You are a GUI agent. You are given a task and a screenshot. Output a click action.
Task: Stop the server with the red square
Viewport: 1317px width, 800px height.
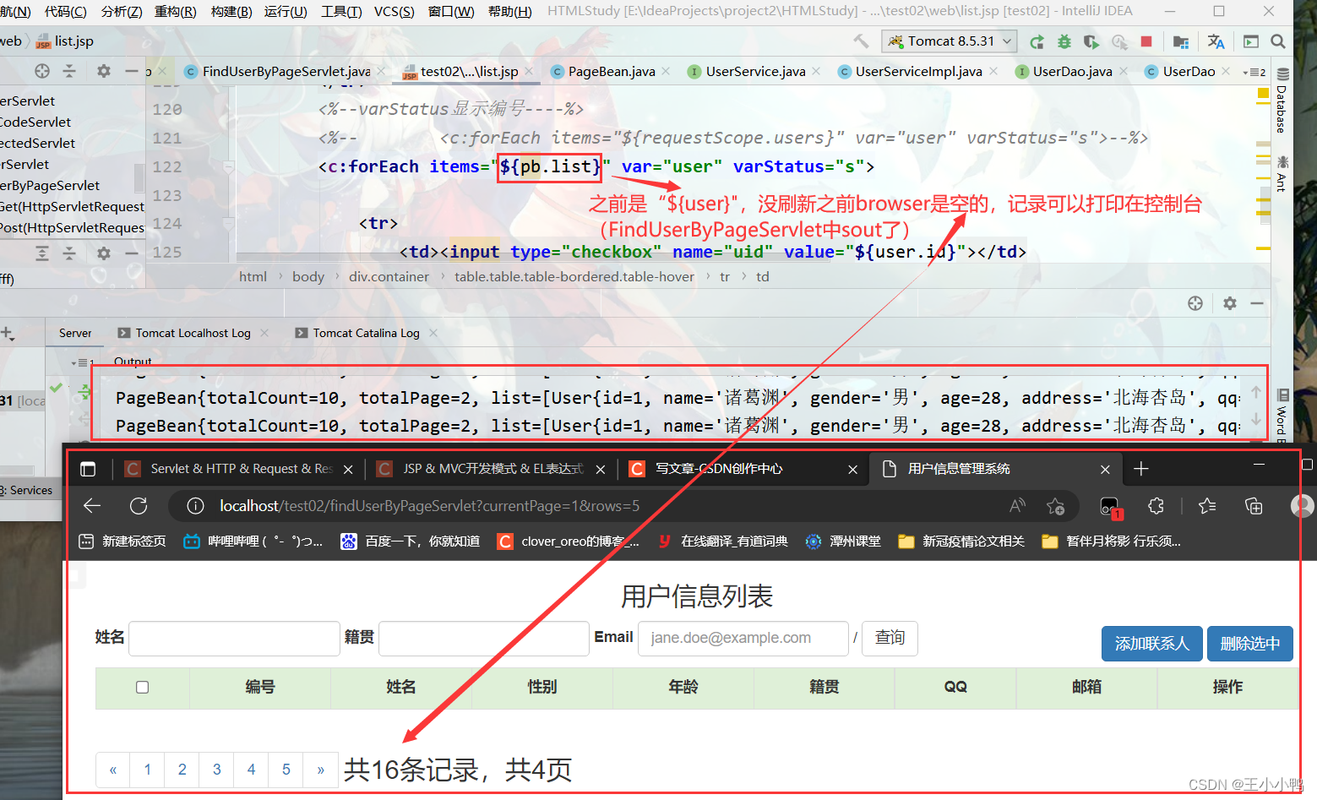(1146, 41)
